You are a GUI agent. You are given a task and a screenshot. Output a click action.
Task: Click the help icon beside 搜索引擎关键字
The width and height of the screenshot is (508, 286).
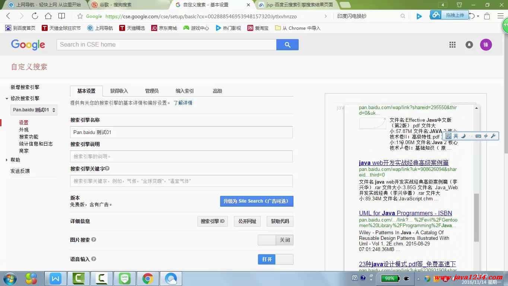pos(107,168)
